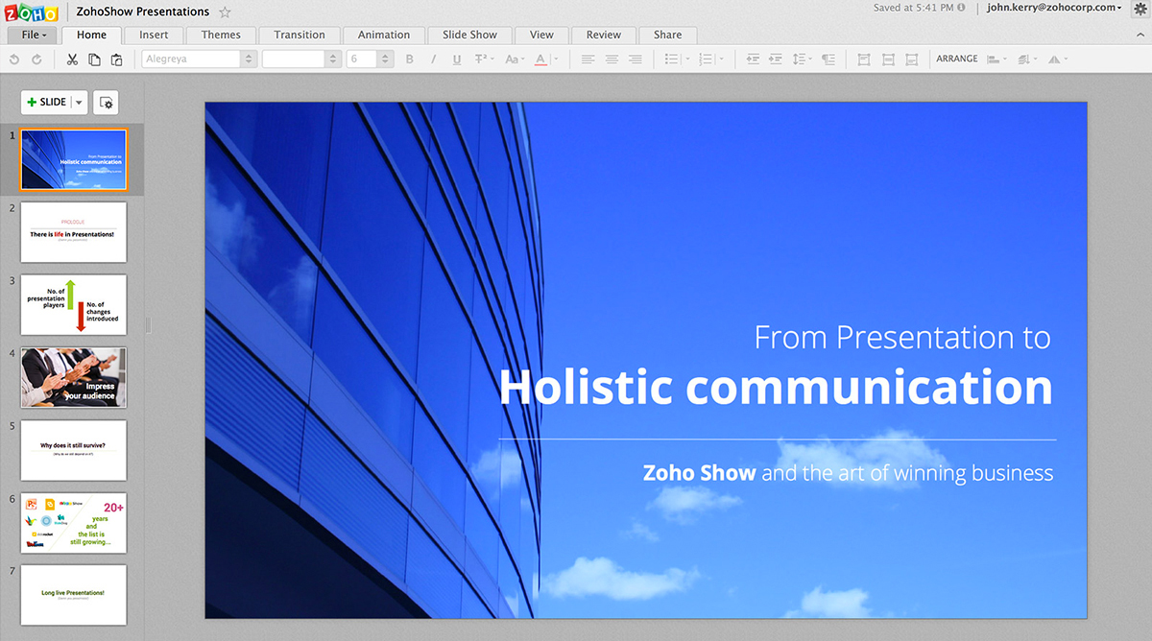This screenshot has width=1152, height=641.
Task: Star the ZohoShow Presentations document
Action: 225,12
